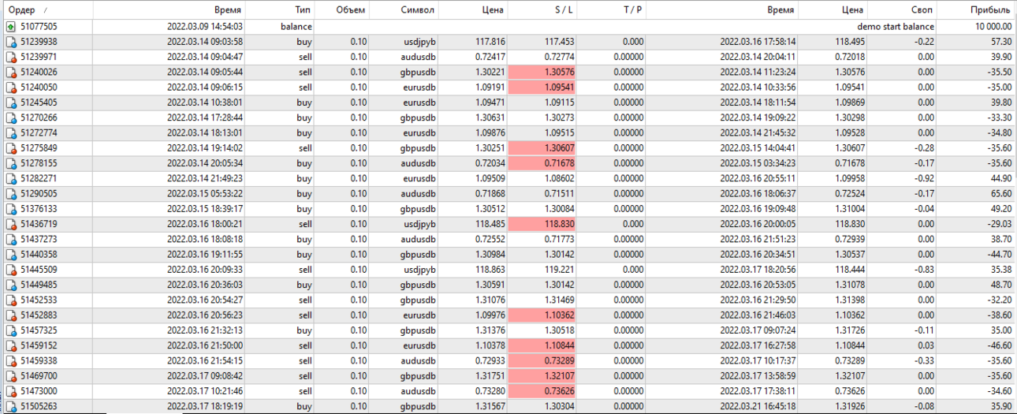This screenshot has width=1017, height=414.
Task: Click open time 2022.03.16 20:09:33
Action: 205,270
